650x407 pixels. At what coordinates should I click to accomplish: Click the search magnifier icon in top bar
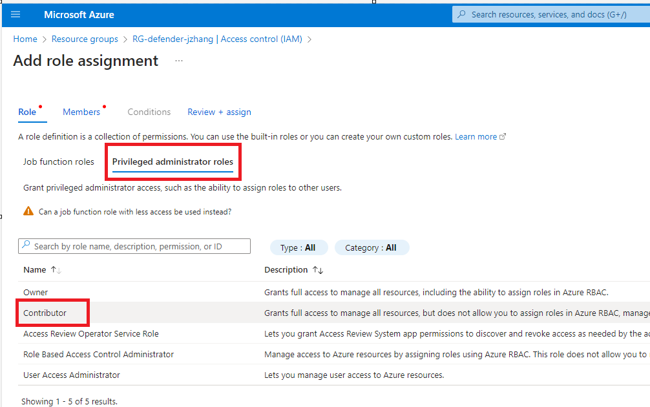click(x=461, y=14)
